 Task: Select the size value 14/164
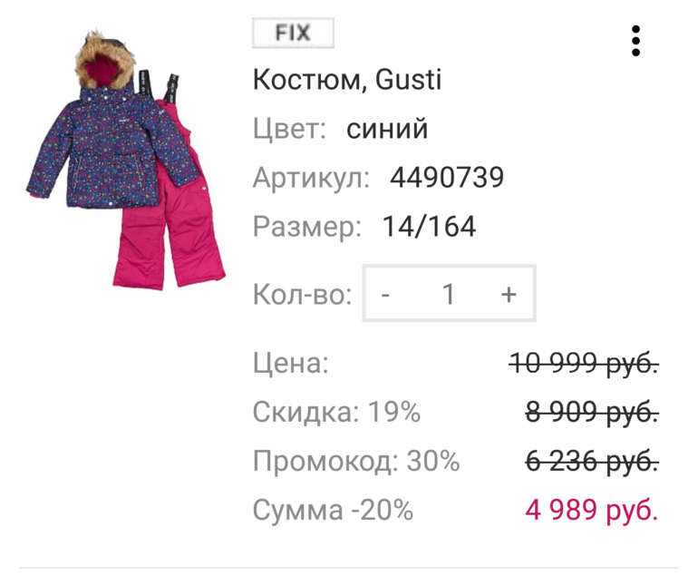tap(429, 227)
